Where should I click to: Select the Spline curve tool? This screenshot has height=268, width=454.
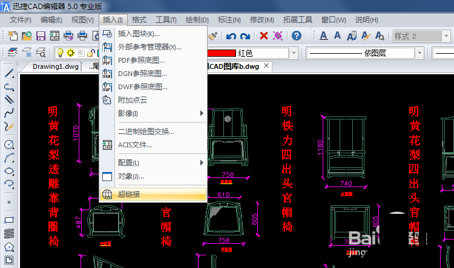point(9,113)
